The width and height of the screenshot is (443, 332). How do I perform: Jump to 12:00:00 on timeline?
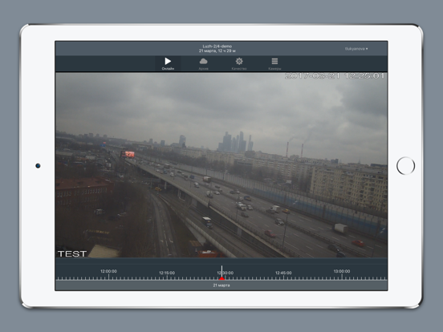click(x=108, y=271)
